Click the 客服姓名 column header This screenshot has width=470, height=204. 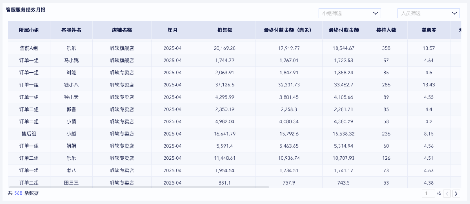[71, 30]
